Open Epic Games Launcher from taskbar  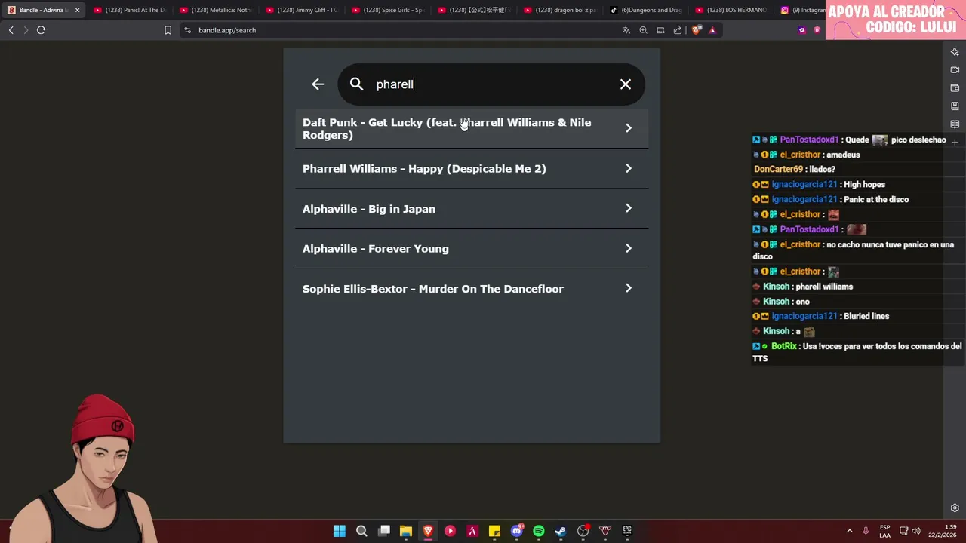tap(627, 531)
